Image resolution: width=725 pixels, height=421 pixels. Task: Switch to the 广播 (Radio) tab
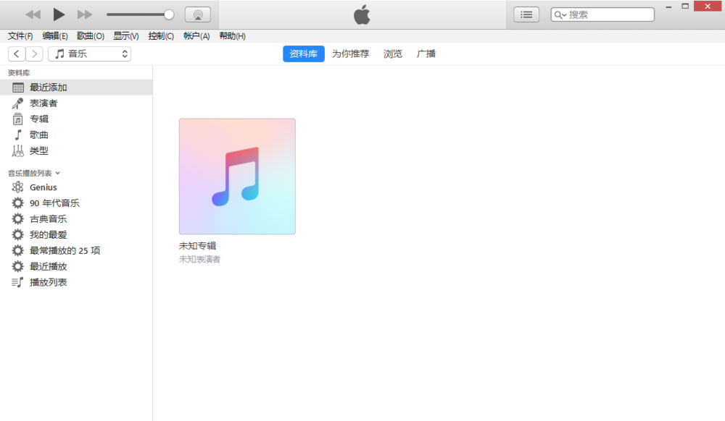click(426, 54)
